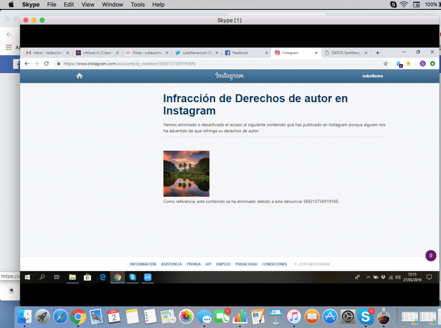441x328 pixels.
Task: Open the Windows notification center icon
Action: 429,277
